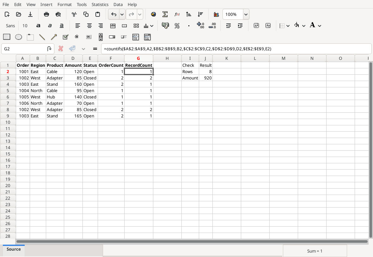Select the rectangle drawing tool
The height and width of the screenshot is (257, 373).
coord(7,37)
